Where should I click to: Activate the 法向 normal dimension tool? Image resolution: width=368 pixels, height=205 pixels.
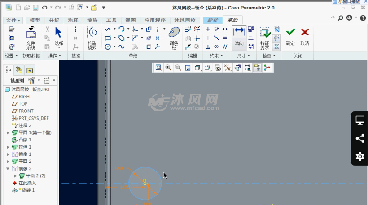pos(239,38)
